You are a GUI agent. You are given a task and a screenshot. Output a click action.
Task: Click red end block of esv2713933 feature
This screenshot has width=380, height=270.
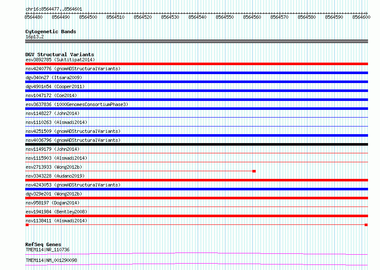[254, 171]
